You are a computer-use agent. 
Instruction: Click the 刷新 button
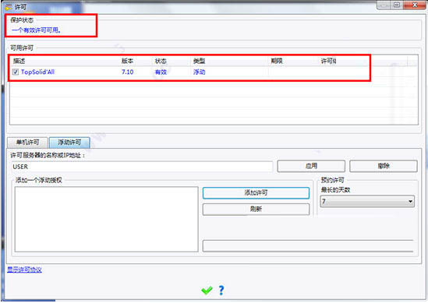pyautogui.click(x=256, y=210)
